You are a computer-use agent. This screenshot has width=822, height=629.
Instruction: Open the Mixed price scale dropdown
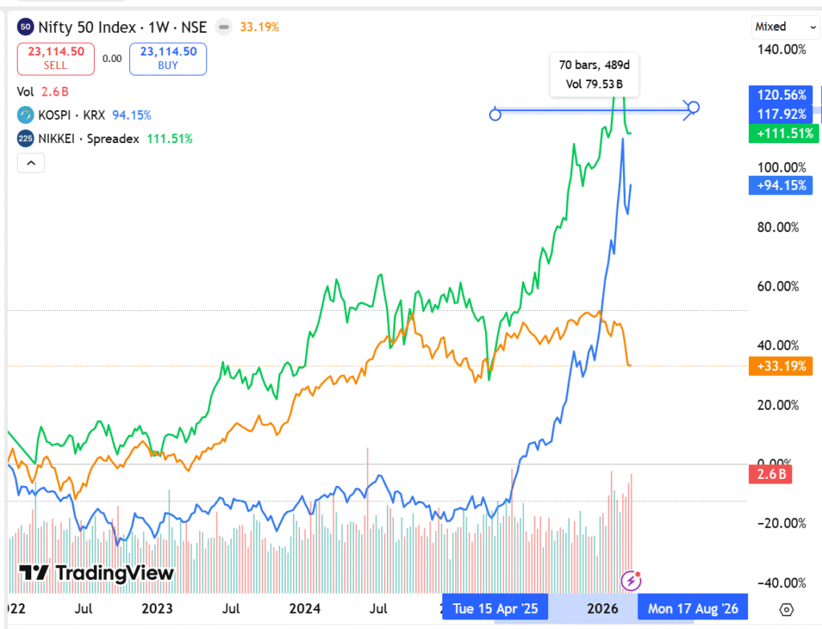coord(779,27)
